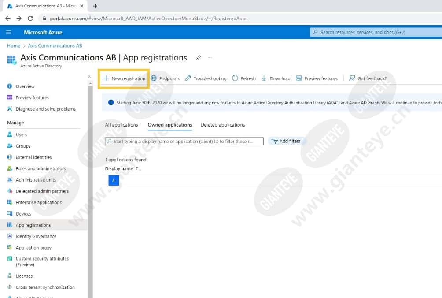The height and width of the screenshot is (298, 442).
Task: Download the app registrations list
Action: (x=276, y=78)
